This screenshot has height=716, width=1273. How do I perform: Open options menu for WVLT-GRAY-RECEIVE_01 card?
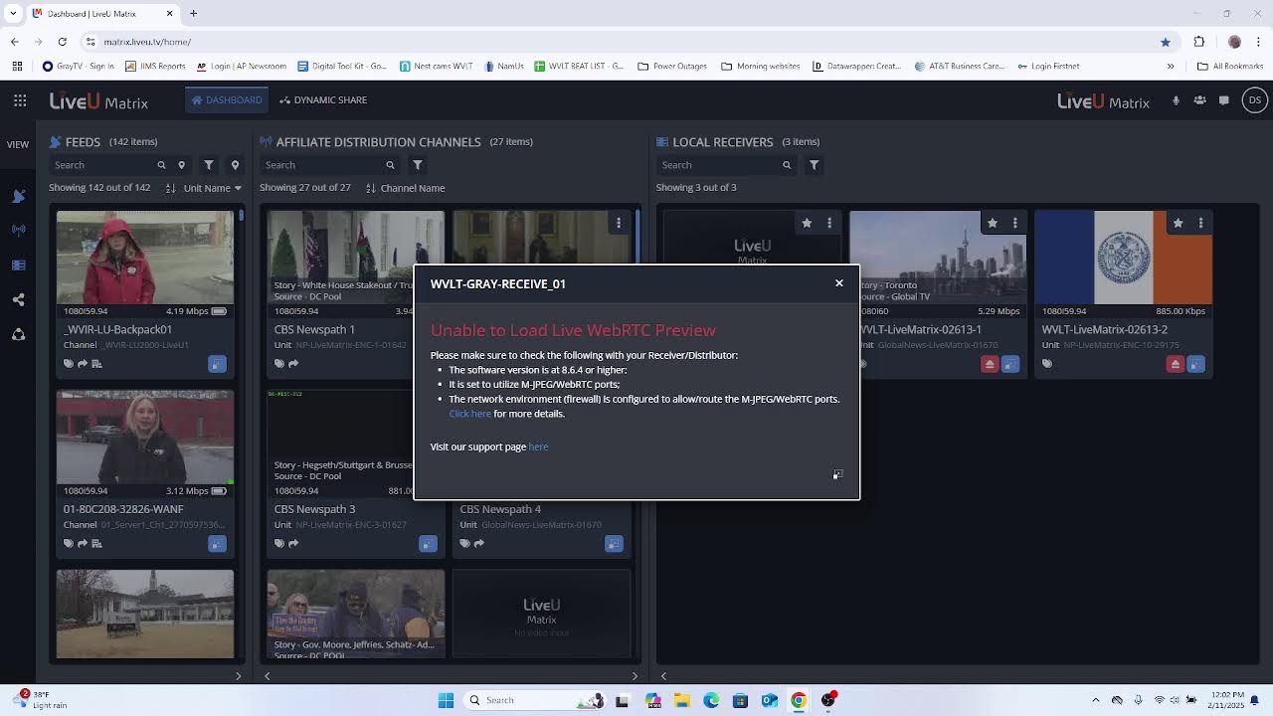829,223
